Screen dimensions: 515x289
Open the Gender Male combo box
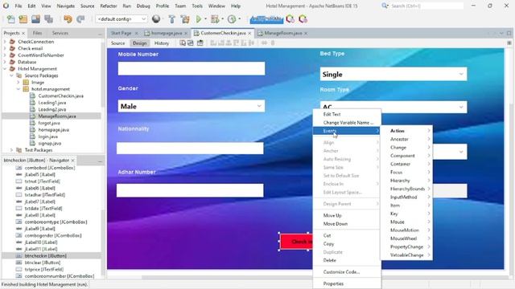(192, 106)
